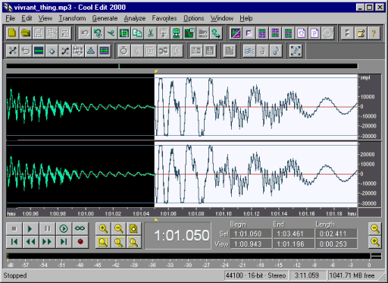Click the large 1:01.050 time display

point(178,236)
